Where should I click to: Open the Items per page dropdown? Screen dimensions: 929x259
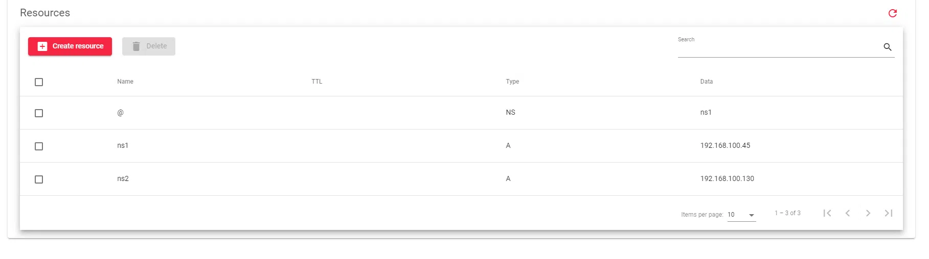[741, 215]
